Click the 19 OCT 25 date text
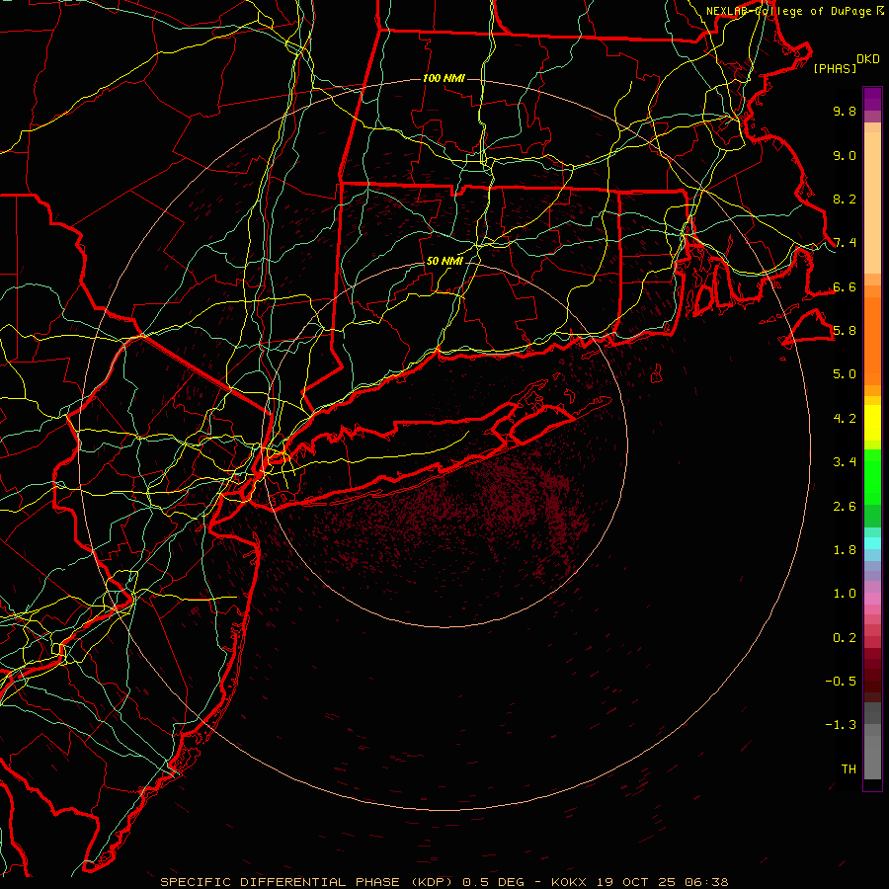Image resolution: width=889 pixels, height=889 pixels. click(x=634, y=882)
